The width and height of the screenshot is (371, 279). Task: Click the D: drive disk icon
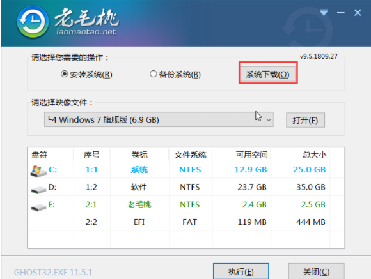coord(38,190)
